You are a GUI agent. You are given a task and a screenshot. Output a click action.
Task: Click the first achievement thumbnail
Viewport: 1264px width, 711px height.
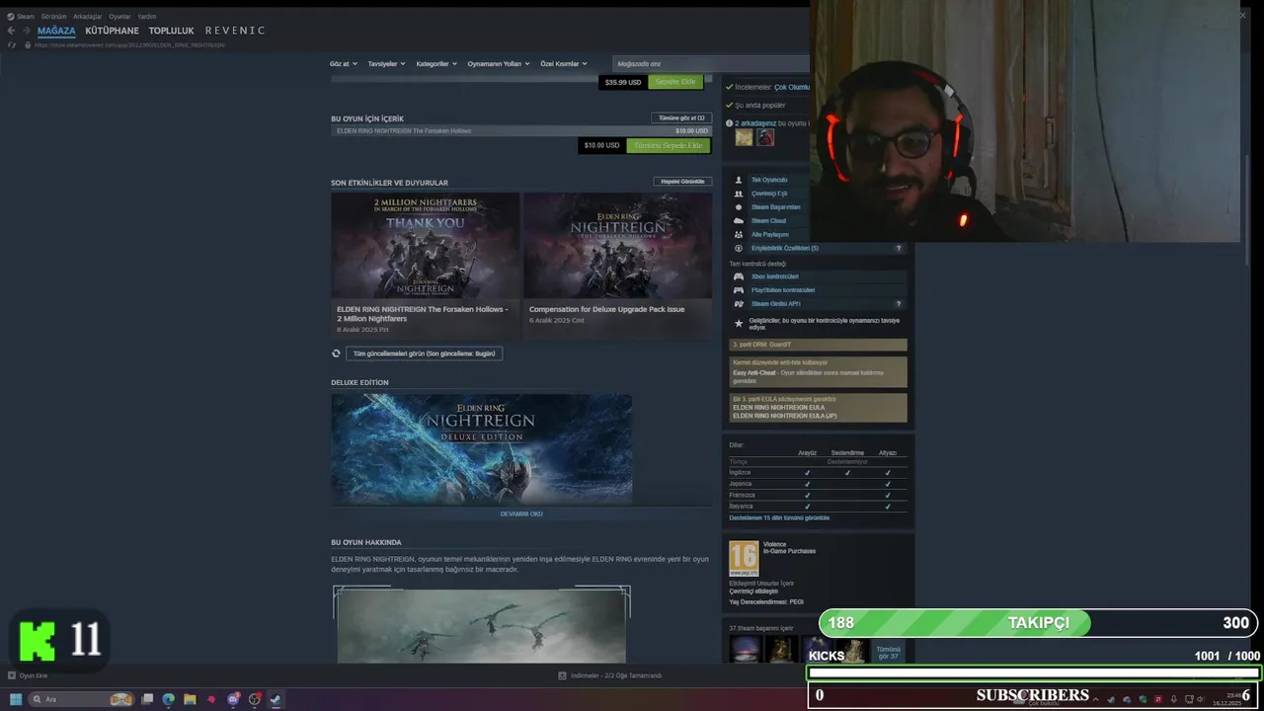pyautogui.click(x=745, y=649)
